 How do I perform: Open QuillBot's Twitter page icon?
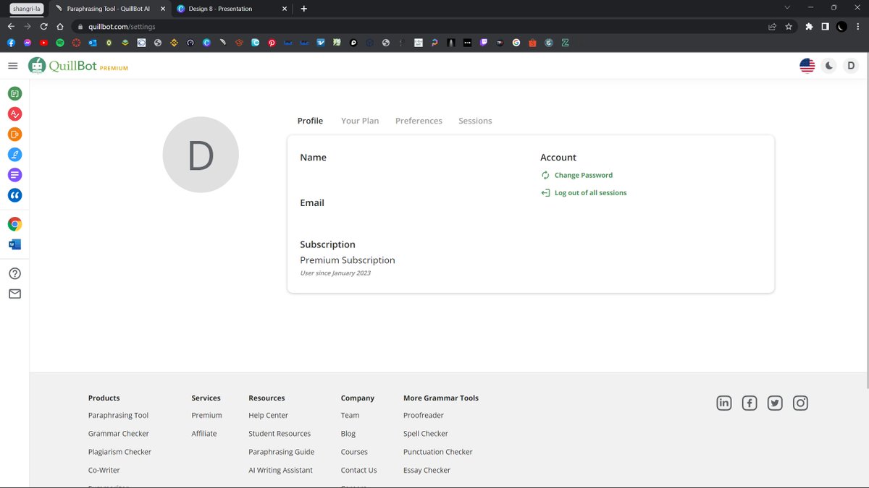(775, 403)
